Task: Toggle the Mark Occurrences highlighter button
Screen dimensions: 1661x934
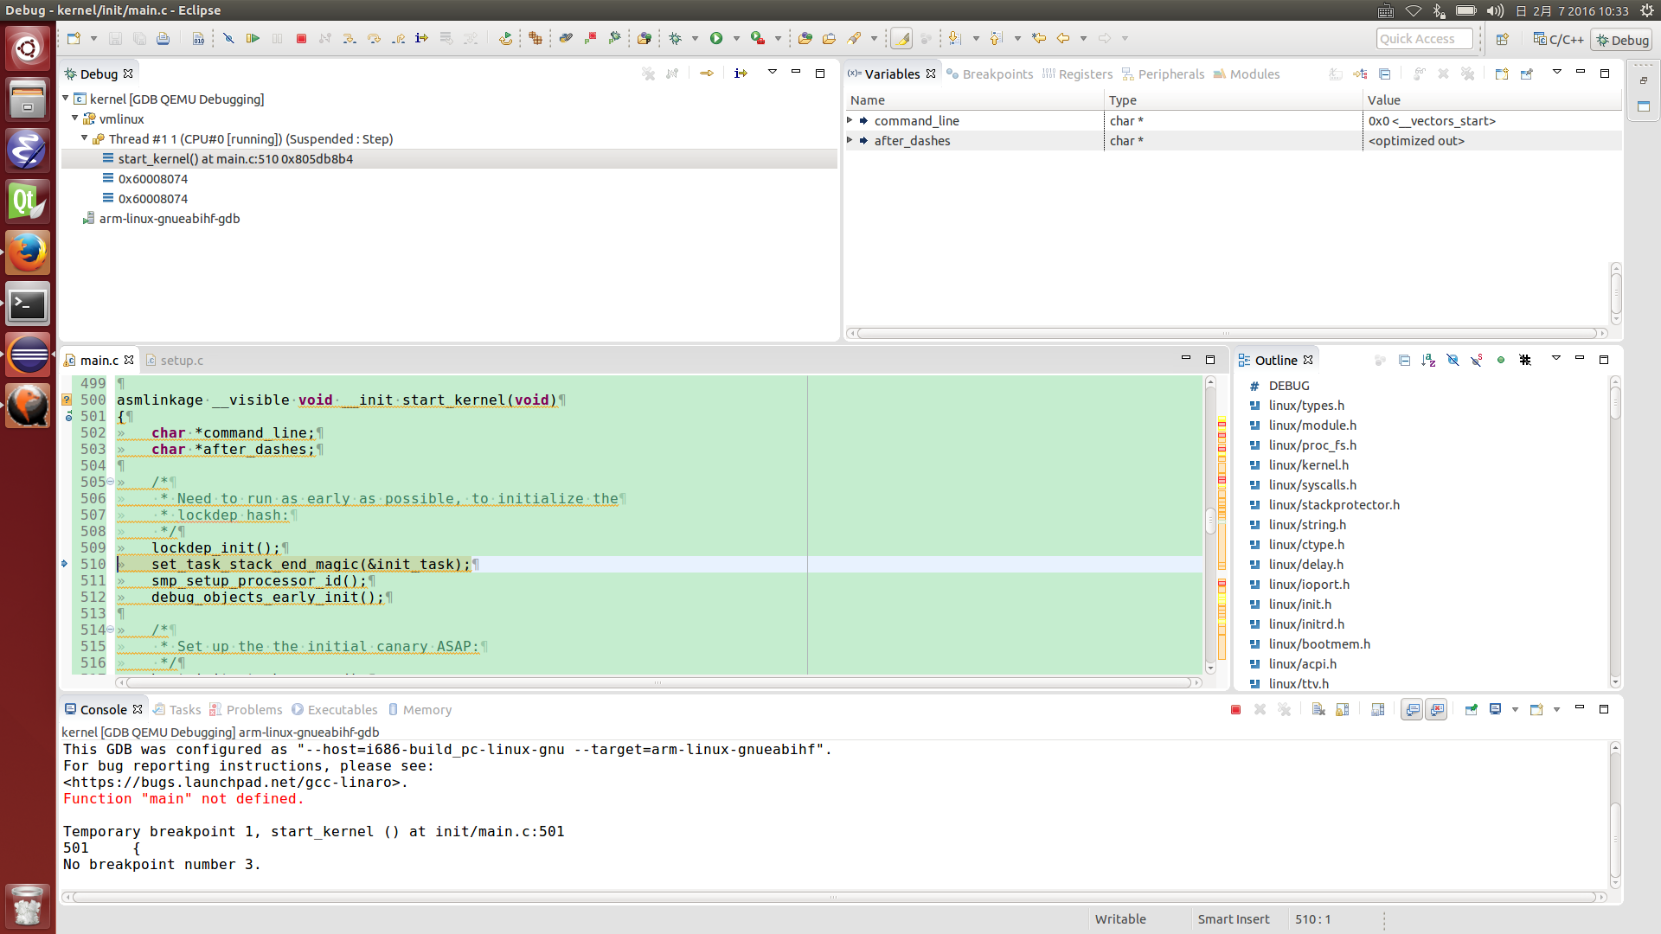Action: pyautogui.click(x=901, y=38)
